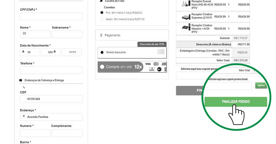Click the CPF/CNPJ input field
The width and height of the screenshot is (276, 144).
click(x=51, y=16)
